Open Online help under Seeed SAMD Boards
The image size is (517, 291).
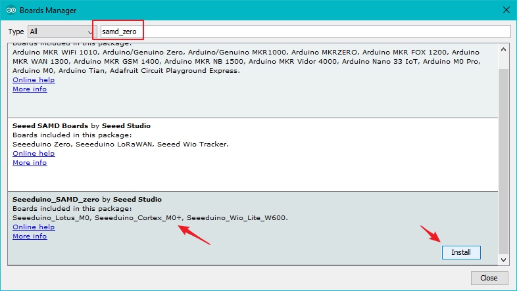pos(34,154)
